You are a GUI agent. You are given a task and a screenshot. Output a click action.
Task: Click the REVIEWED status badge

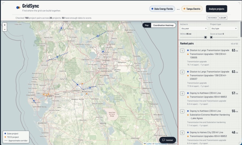click(x=212, y=18)
